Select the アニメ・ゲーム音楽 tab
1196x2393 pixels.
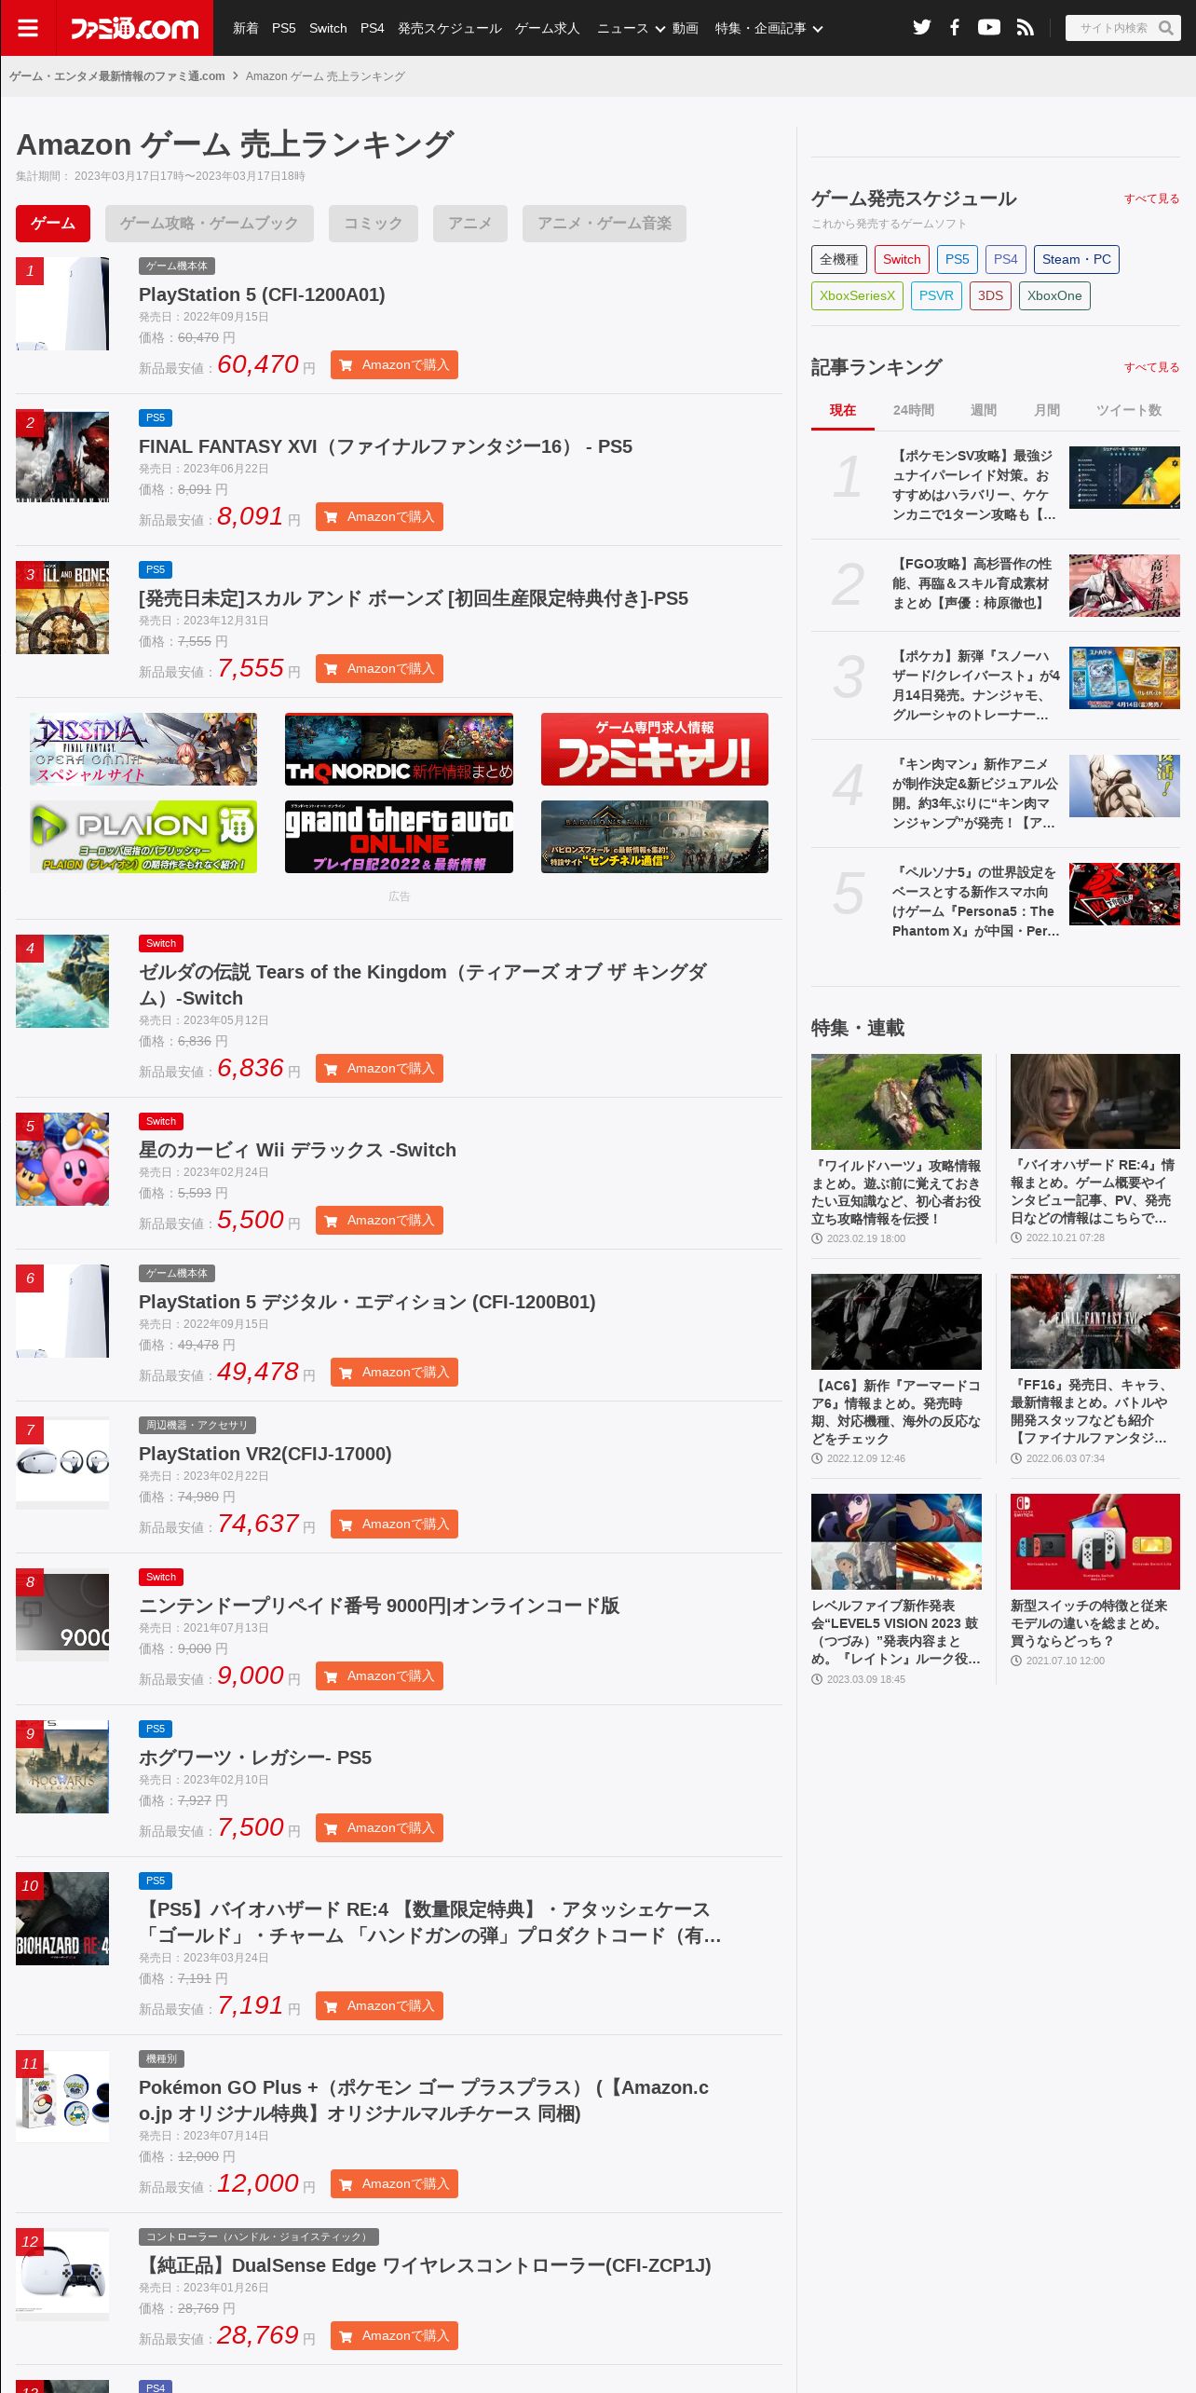click(x=605, y=224)
